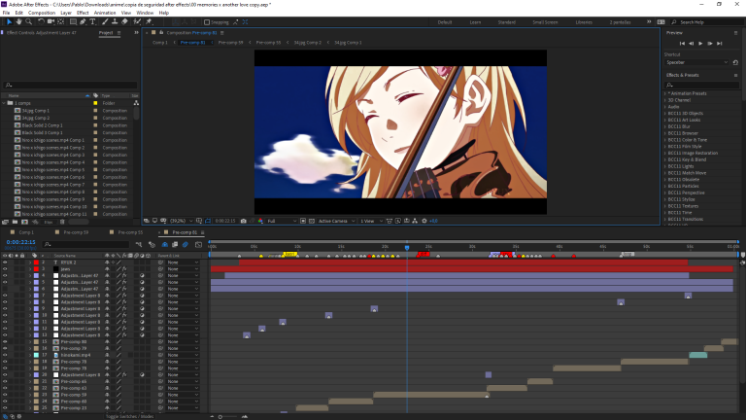
Task: Switch to the Comp 1 timeline tab
Action: [26, 232]
